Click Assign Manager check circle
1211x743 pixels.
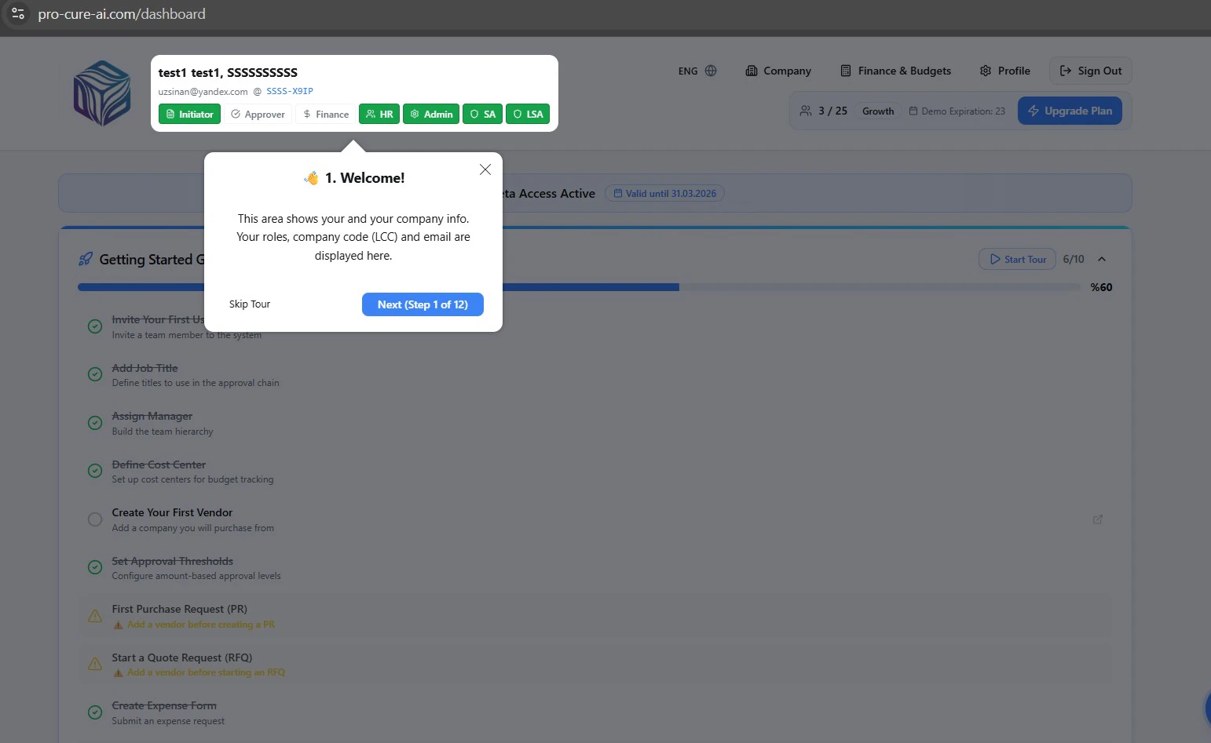coord(95,423)
